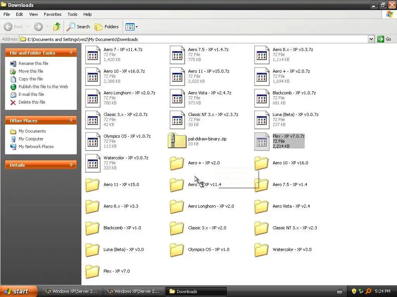The height and width of the screenshot is (297, 397).
Task: Open the Tools menu
Action: click(72, 14)
